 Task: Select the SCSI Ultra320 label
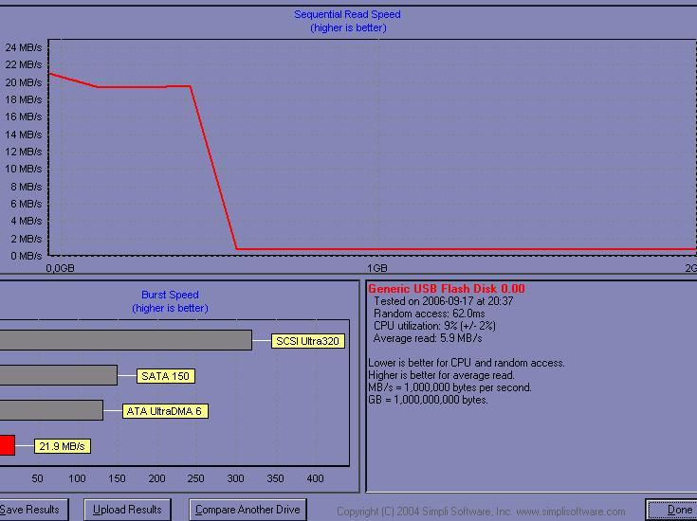(307, 341)
